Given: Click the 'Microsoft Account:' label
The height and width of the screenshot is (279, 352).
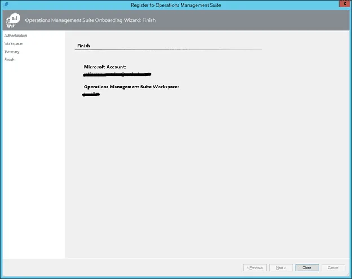Looking at the screenshot, I should click(x=105, y=67).
